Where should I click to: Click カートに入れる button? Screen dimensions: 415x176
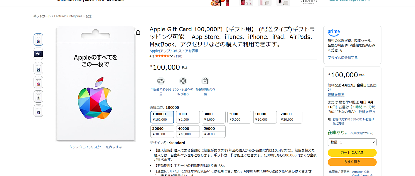coord(352,153)
